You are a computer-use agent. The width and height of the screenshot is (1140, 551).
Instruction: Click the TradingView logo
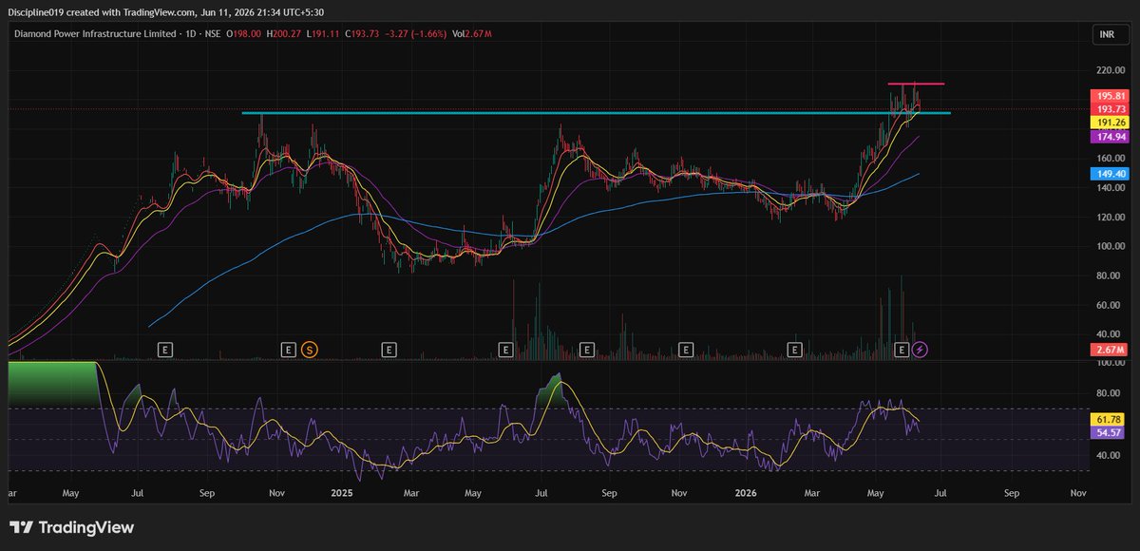(x=72, y=527)
